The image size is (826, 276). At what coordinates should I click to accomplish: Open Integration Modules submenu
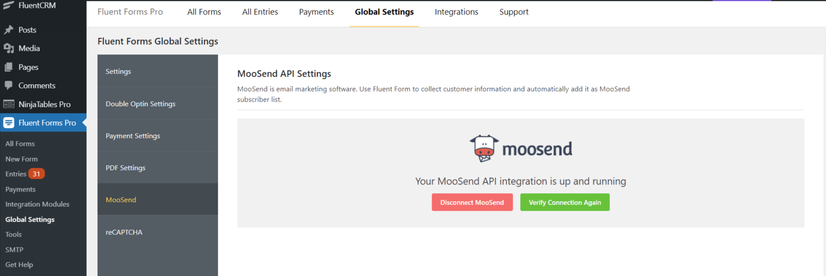pos(37,204)
